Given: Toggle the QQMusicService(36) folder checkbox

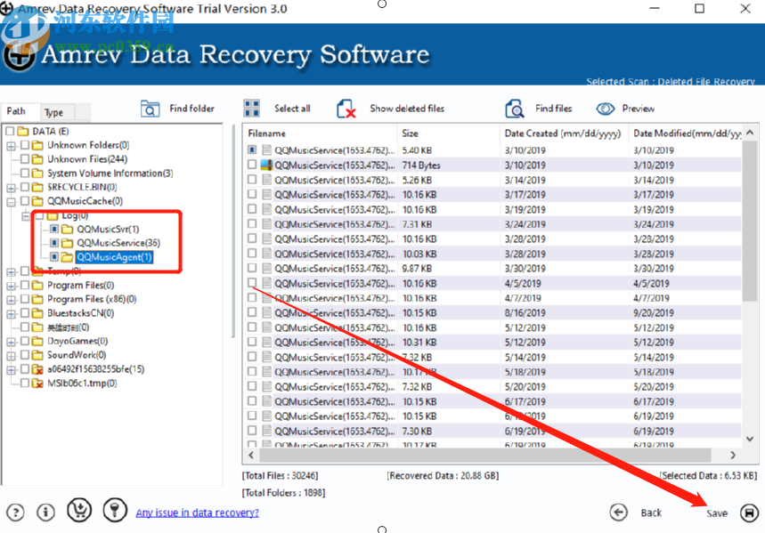Looking at the screenshot, I should [x=54, y=242].
